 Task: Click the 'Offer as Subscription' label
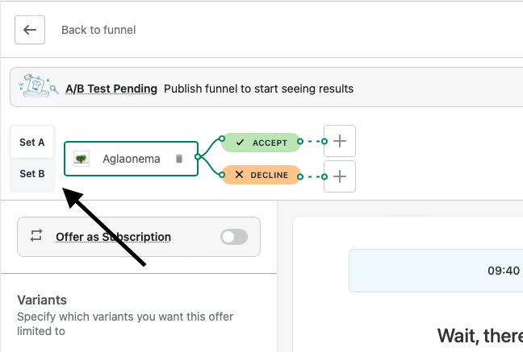click(113, 237)
